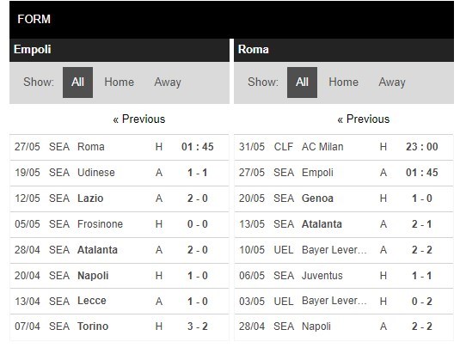This screenshot has height=354, width=460.
Task: Open Empoli vs Roma 27/05 fixture
Action: pos(120,147)
